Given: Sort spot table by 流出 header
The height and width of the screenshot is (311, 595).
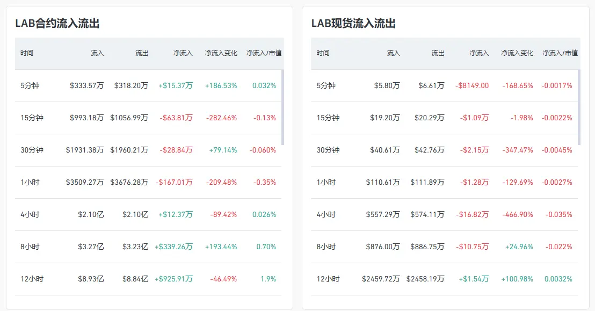Looking at the screenshot, I should [438, 53].
